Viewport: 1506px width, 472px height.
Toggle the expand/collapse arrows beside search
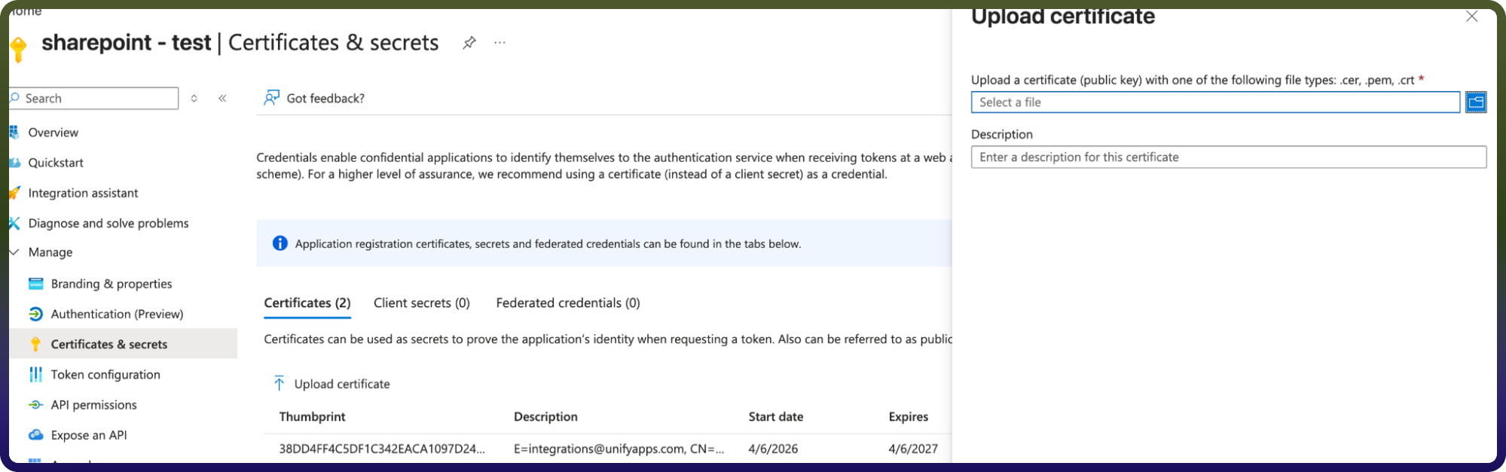coord(194,98)
